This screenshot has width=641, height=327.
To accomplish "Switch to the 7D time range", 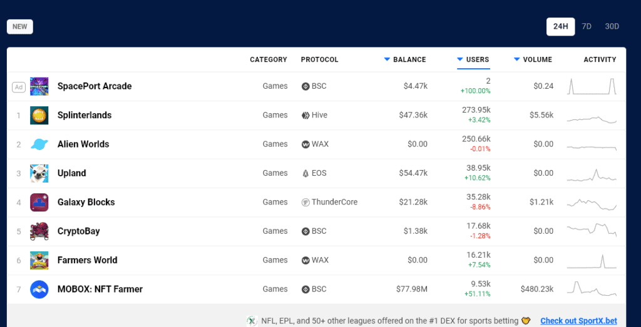I will 587,26.
